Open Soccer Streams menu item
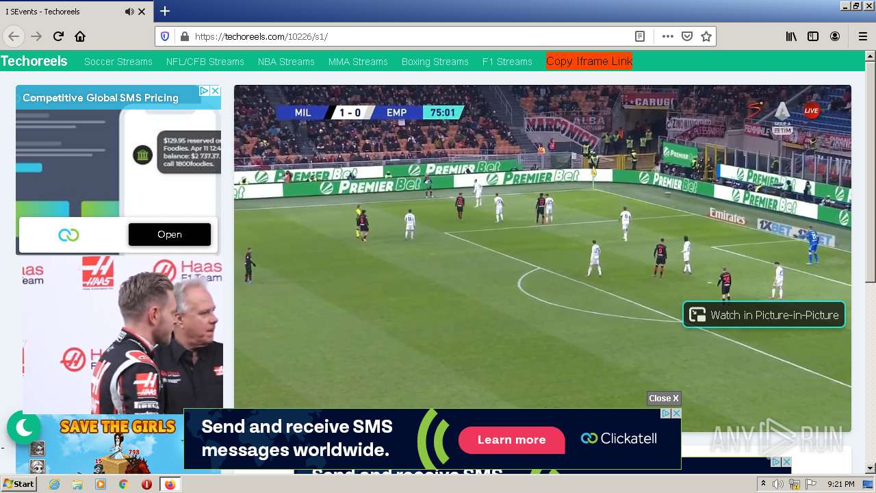Screen dimensions: 876x493 click(118, 62)
